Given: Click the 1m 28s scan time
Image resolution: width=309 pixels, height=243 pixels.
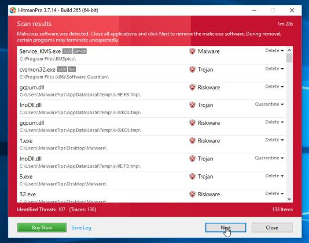Looking at the screenshot, I should [285, 24].
